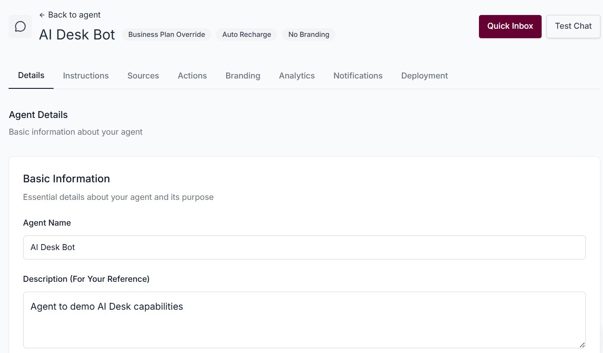Click the No Branding badge
The width and height of the screenshot is (603, 353).
pyautogui.click(x=309, y=34)
